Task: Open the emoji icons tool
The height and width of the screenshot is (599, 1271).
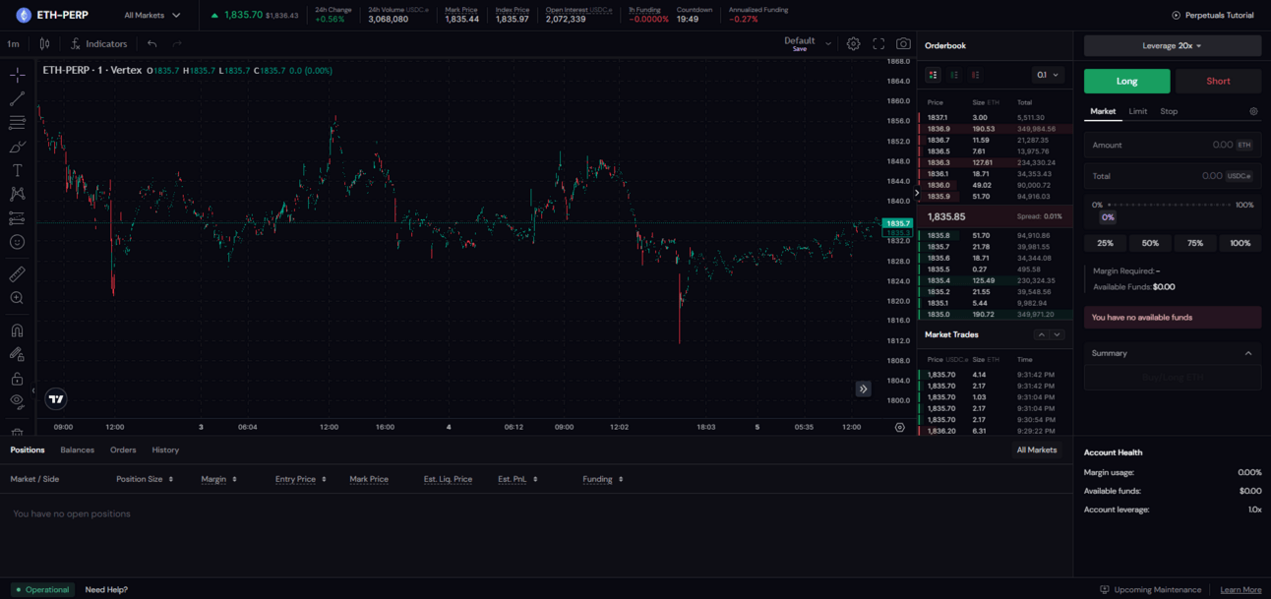Action: (x=17, y=242)
